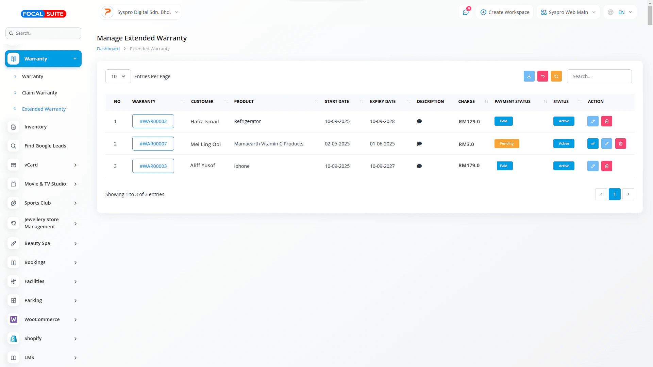
Task: Open the EN language dropdown
Action: pyautogui.click(x=620, y=12)
